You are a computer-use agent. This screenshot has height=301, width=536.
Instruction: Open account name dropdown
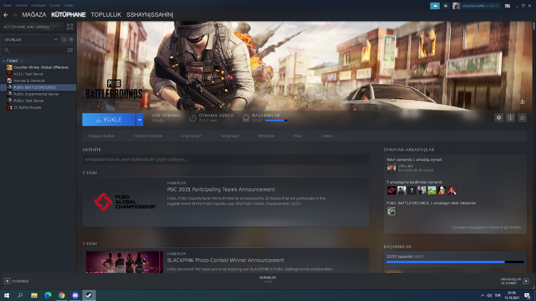tap(475, 6)
